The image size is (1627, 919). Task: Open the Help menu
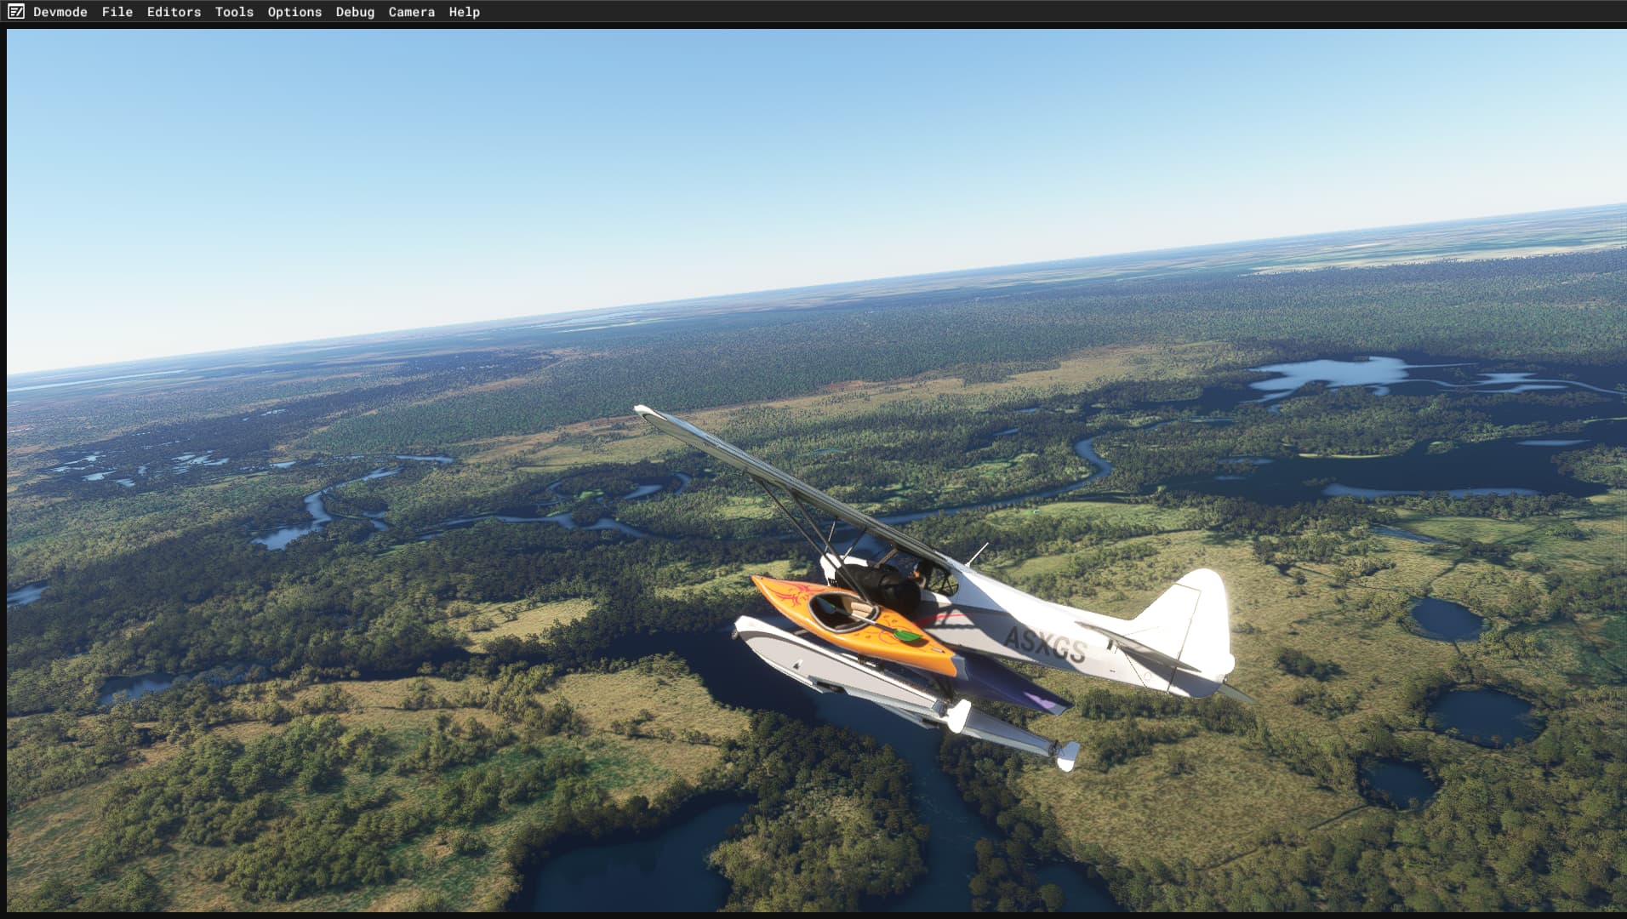click(x=465, y=12)
